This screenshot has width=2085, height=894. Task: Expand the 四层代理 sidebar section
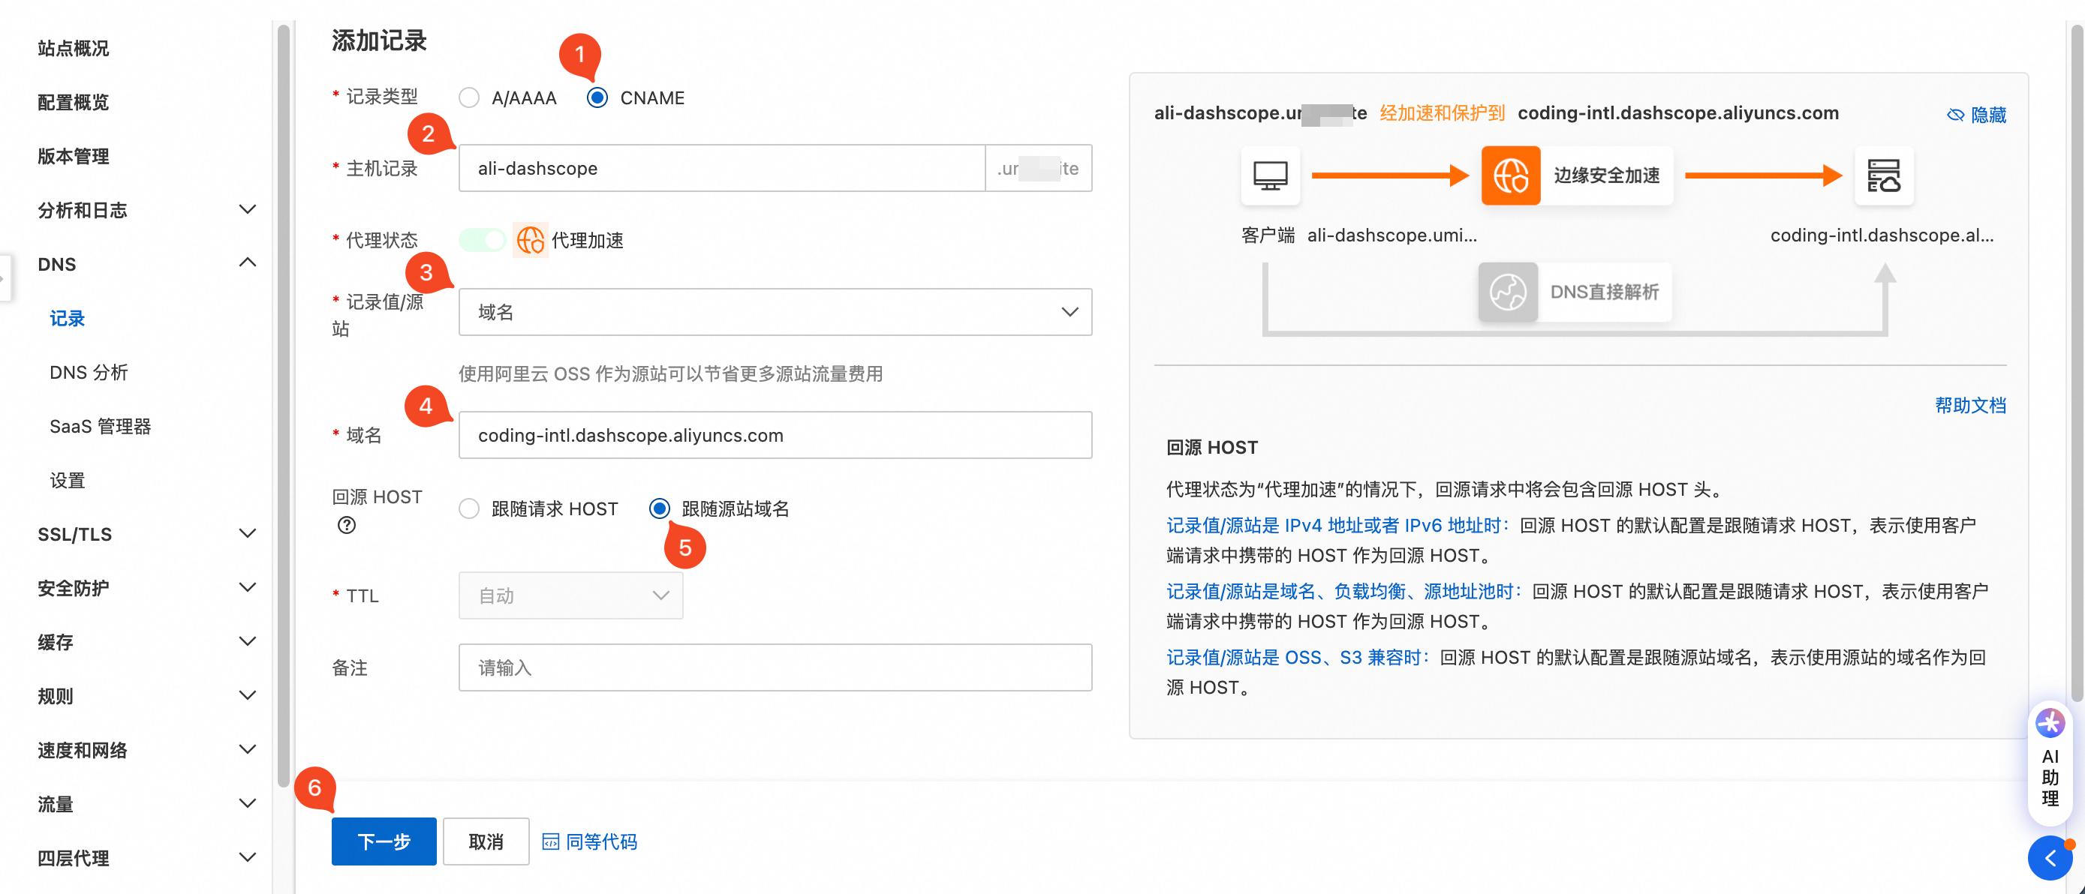[248, 857]
